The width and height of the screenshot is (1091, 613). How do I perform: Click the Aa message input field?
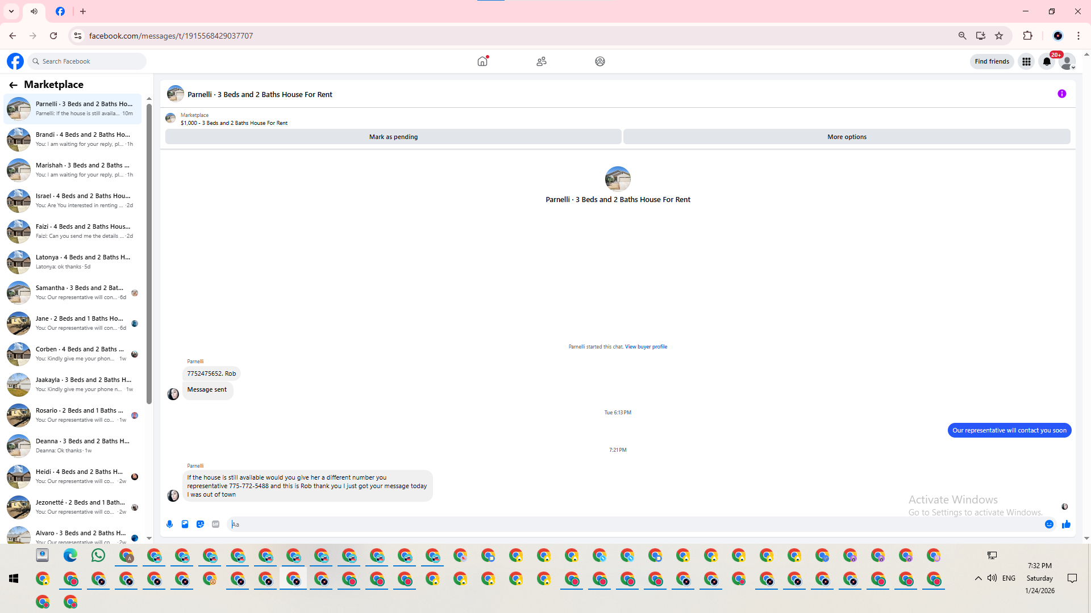[x=625, y=524]
